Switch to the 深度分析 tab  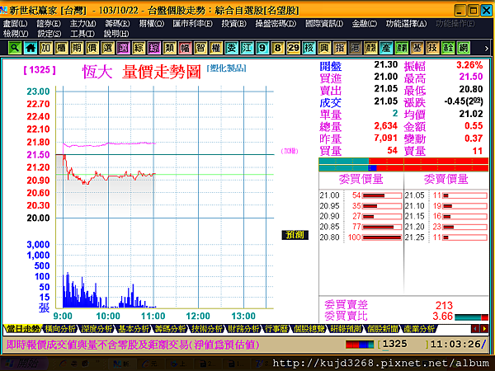(x=97, y=329)
